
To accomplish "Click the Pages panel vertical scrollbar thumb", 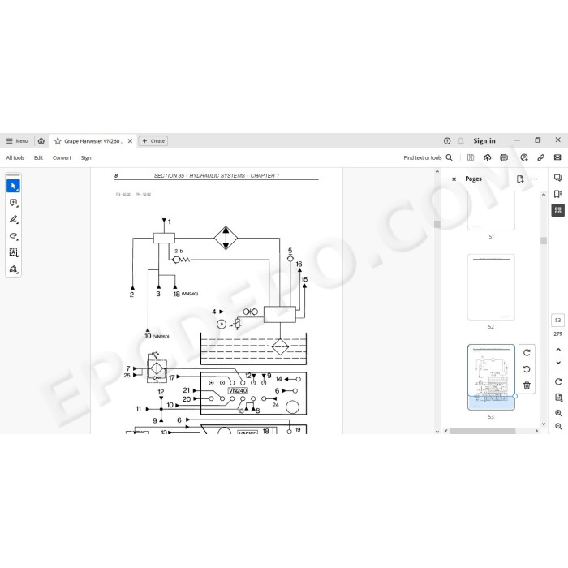I will coord(544,241).
